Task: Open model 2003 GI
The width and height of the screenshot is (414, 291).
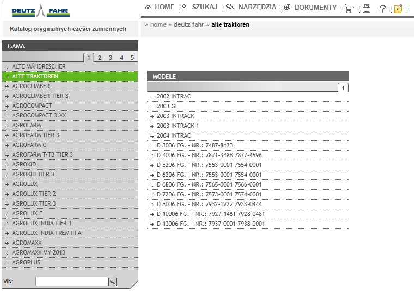Action: [x=248, y=106]
